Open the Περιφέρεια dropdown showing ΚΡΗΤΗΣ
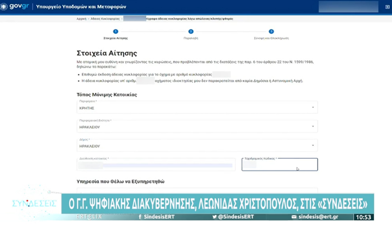The image size is (392, 226). click(197, 108)
